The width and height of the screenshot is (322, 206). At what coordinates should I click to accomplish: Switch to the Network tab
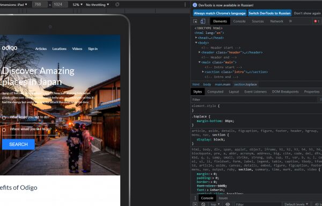276,21
